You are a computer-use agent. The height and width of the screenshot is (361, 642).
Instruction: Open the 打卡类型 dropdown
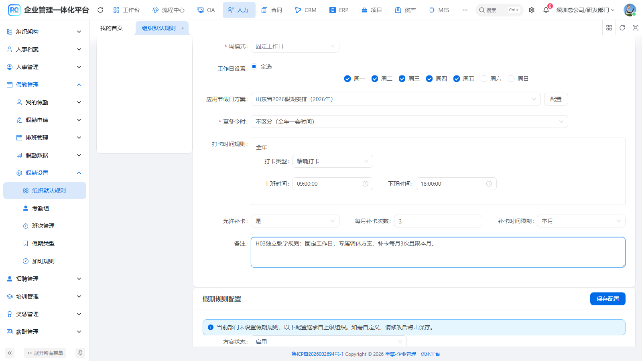(x=333, y=161)
